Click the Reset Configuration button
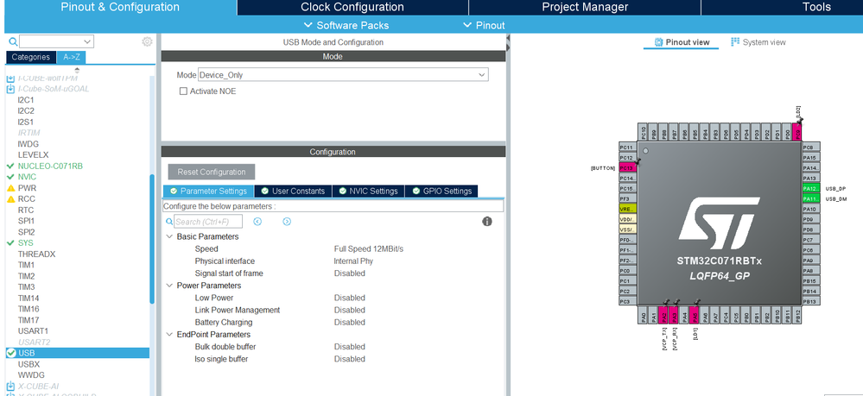This screenshot has height=396, width=863. (x=212, y=172)
